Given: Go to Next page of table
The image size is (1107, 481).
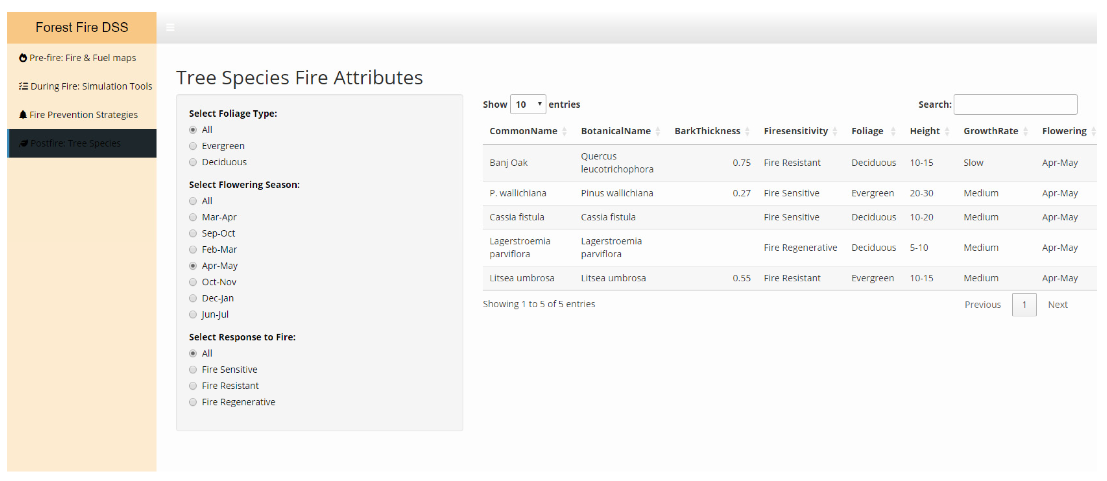Looking at the screenshot, I should pyautogui.click(x=1058, y=305).
